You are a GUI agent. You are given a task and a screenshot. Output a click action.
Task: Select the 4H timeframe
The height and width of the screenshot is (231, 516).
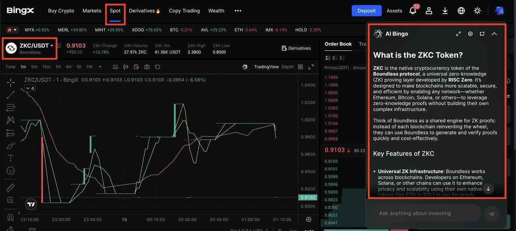[x=69, y=67]
